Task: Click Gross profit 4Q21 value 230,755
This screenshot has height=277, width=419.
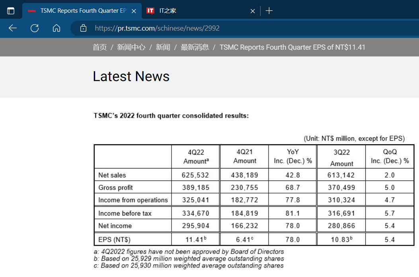Action: 244,188
